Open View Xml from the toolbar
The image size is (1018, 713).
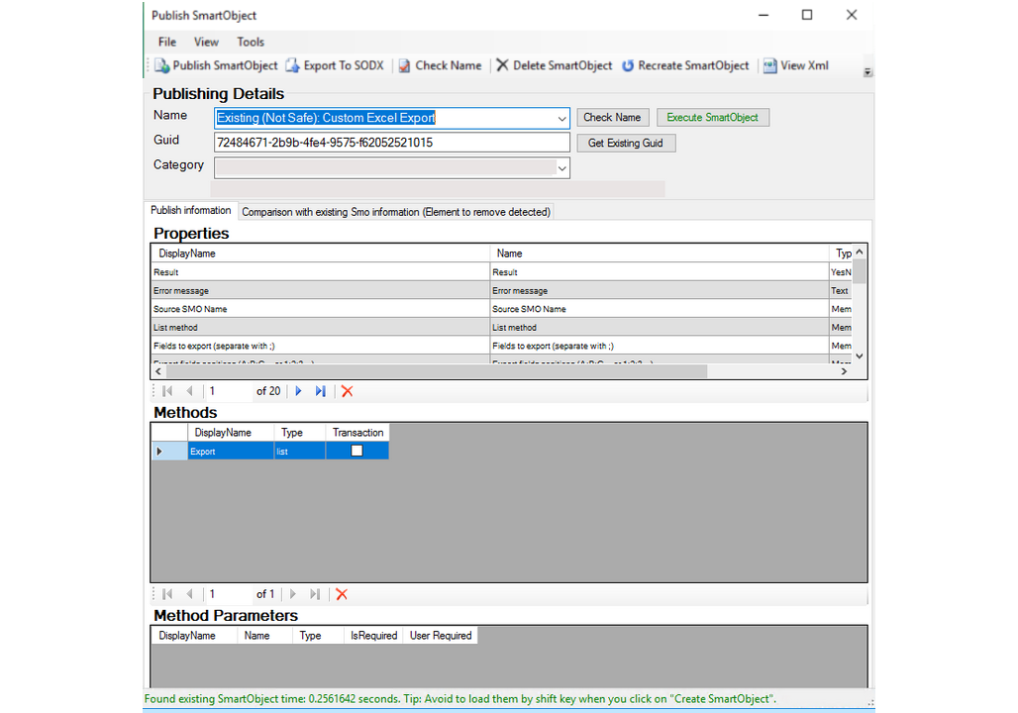coord(769,66)
